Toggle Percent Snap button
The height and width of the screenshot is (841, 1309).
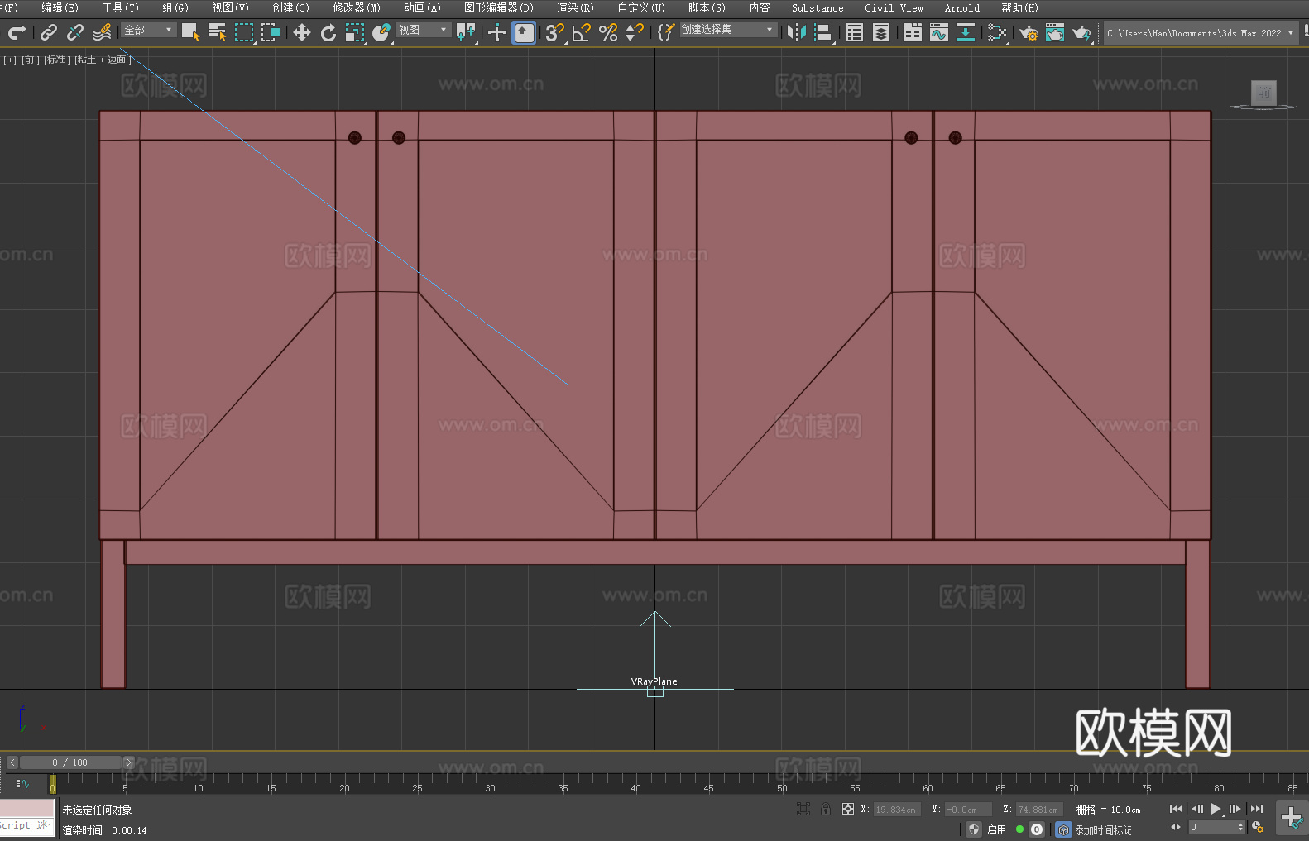(x=608, y=32)
